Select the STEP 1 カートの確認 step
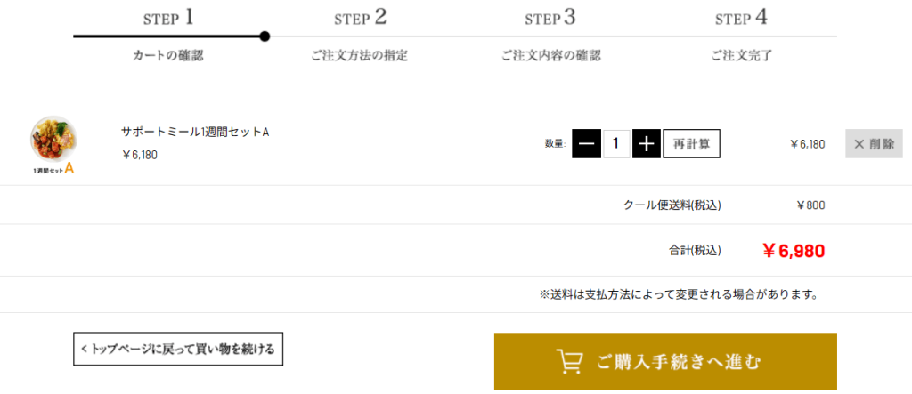This screenshot has width=912, height=394. click(168, 36)
